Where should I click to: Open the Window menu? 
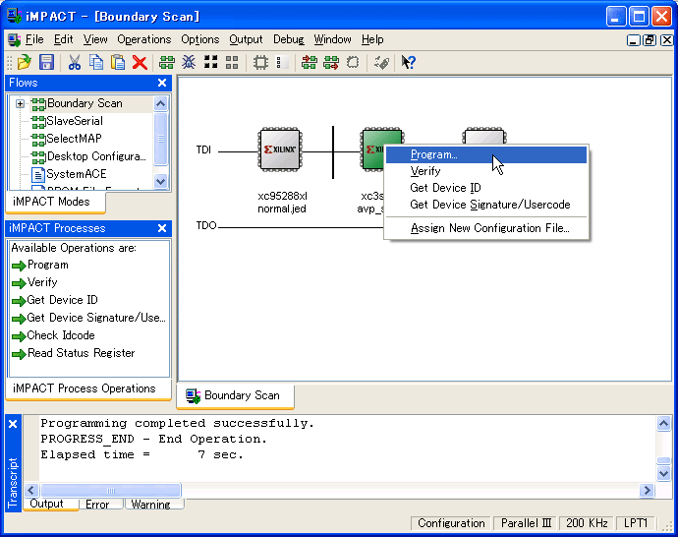pos(332,39)
